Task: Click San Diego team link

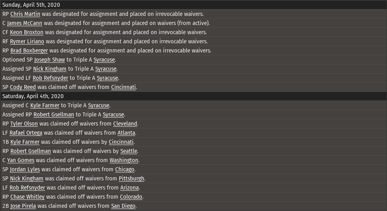Action: [x=123, y=206]
